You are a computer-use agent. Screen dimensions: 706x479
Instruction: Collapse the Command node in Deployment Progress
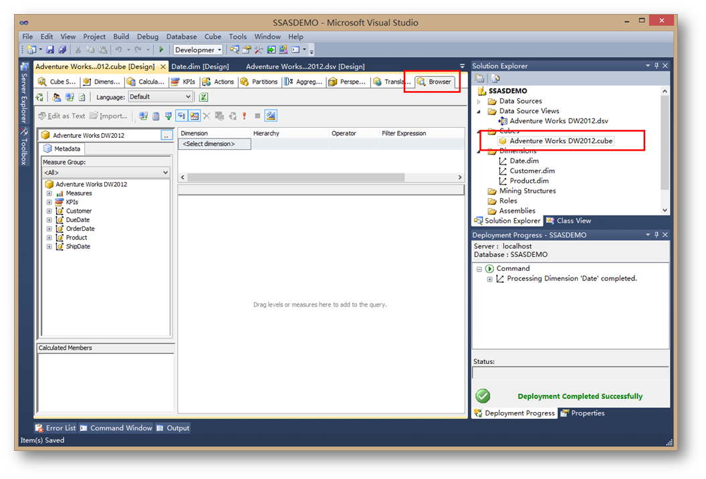tap(479, 269)
